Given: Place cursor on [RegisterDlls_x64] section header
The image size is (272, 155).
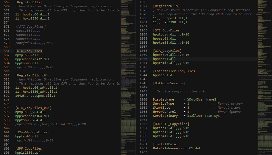Looking at the screenshot, I should [x=32, y=75].
